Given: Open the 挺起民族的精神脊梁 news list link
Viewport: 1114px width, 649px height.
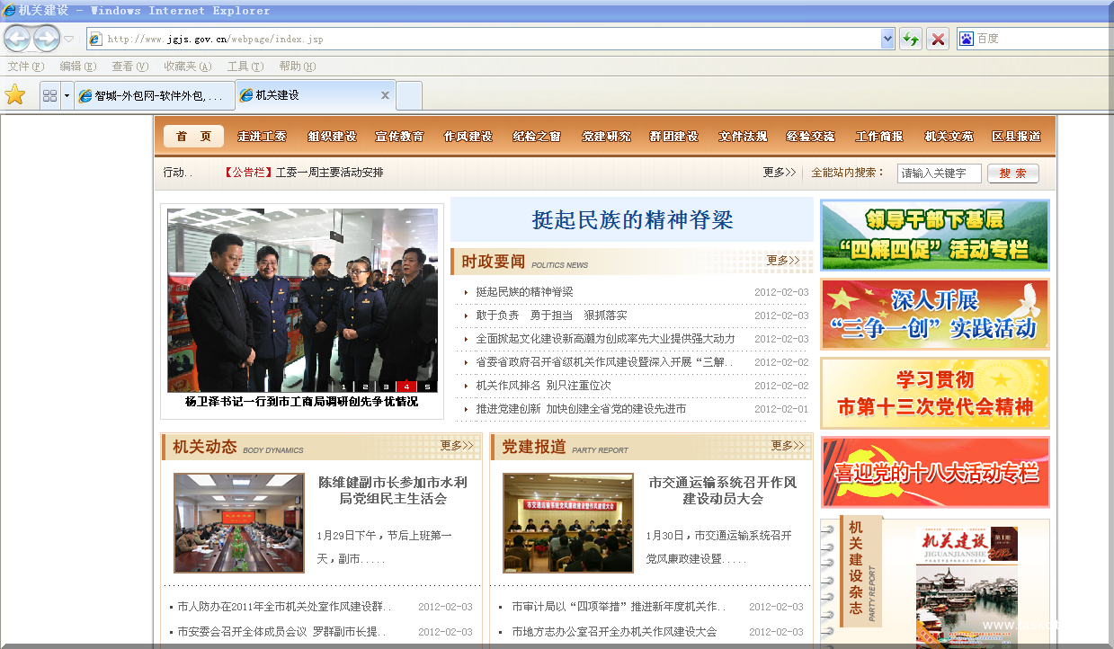Looking at the screenshot, I should click(524, 292).
